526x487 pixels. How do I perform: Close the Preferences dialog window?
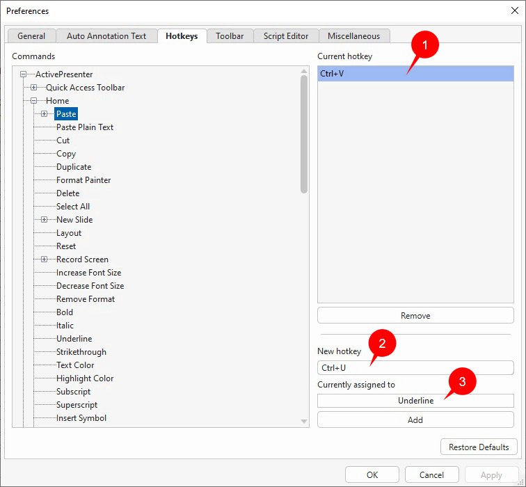tap(514, 10)
